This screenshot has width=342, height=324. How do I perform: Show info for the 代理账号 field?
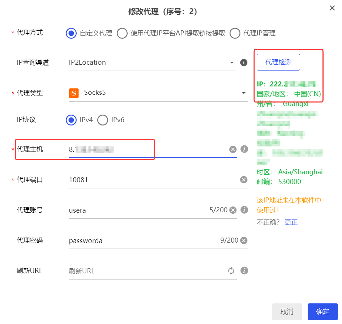point(244,210)
